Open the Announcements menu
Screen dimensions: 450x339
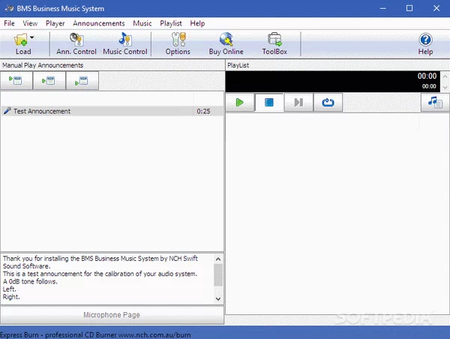[x=99, y=23]
